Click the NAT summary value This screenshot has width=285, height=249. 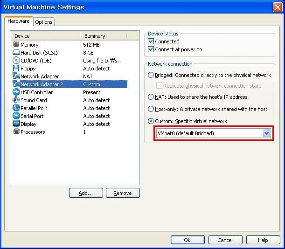pos(88,76)
